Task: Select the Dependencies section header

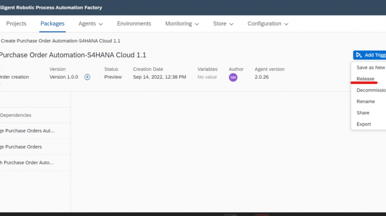Action: click(15, 115)
